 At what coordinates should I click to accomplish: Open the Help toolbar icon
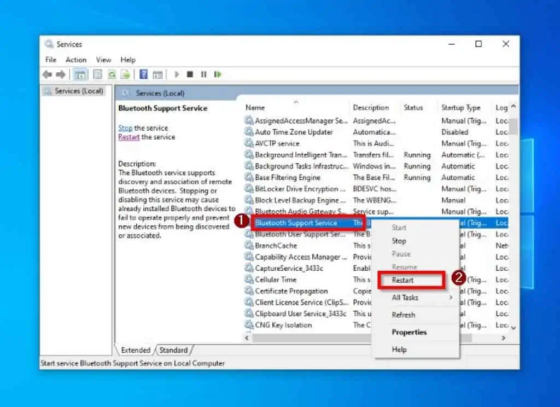point(144,74)
